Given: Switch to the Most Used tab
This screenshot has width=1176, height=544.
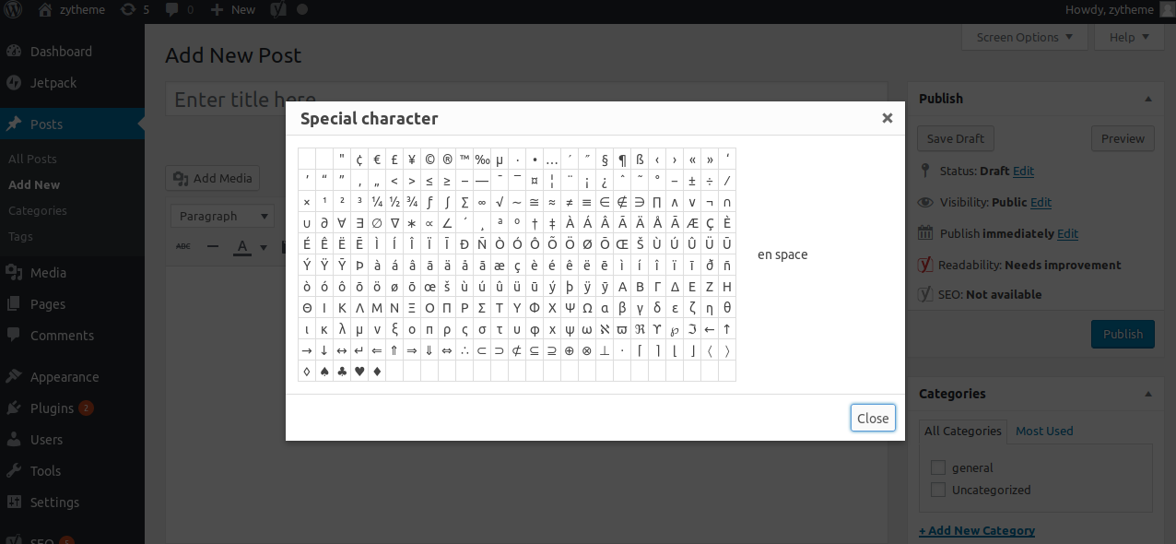Looking at the screenshot, I should (1044, 431).
